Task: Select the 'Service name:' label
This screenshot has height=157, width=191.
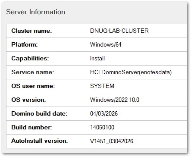Action: (x=33, y=72)
